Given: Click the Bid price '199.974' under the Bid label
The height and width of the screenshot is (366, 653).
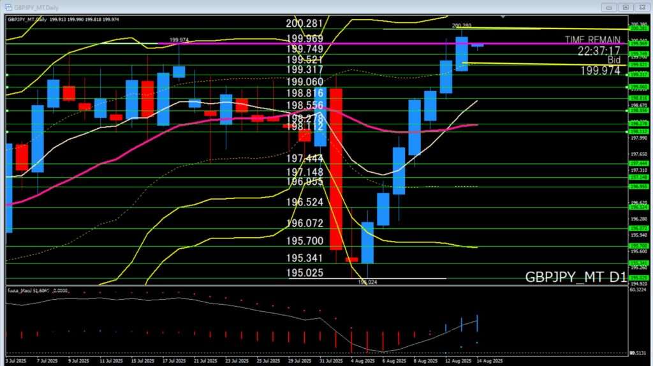Looking at the screenshot, I should (x=600, y=71).
